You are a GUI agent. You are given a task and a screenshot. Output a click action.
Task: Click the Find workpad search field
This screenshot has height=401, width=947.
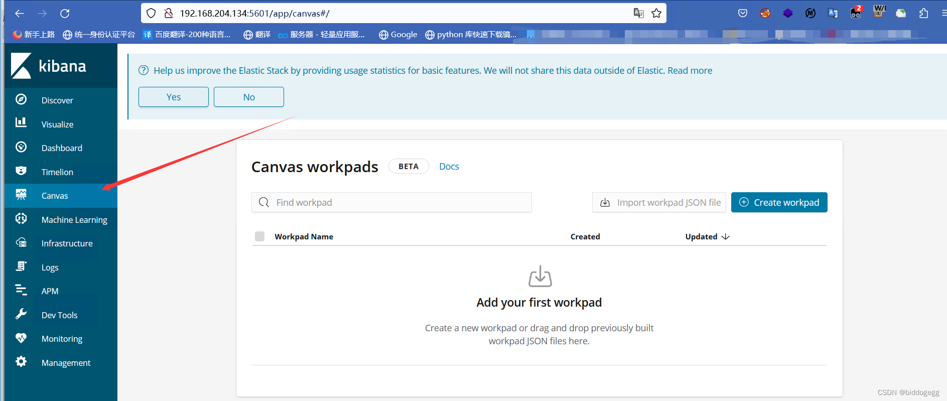pyautogui.click(x=391, y=202)
